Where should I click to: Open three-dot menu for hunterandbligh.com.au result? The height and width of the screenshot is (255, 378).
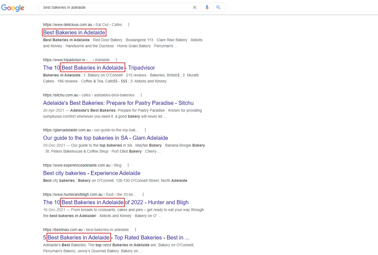point(143,194)
